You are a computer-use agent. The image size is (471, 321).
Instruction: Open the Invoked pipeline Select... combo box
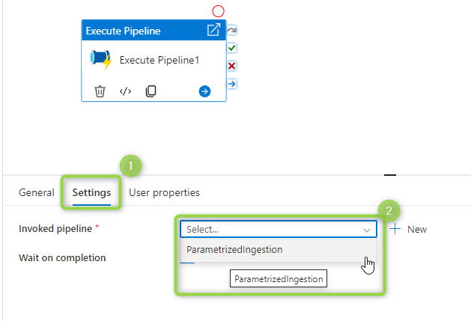click(279, 230)
